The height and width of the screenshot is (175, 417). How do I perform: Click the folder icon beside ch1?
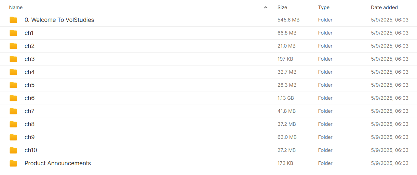pyautogui.click(x=13, y=33)
